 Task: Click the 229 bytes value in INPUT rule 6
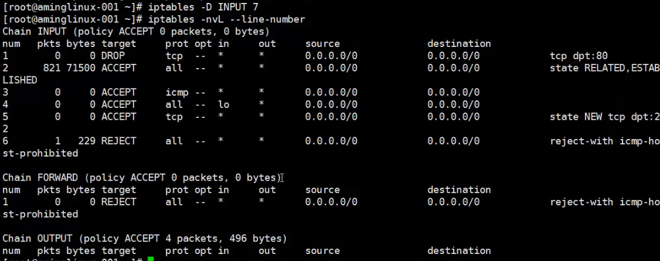[87, 141]
